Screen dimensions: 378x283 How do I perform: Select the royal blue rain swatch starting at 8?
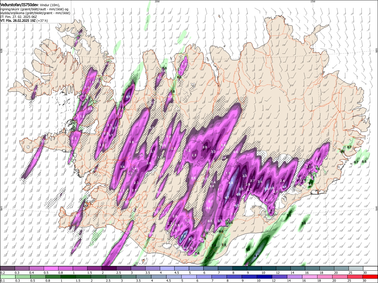pyautogui.click(x=234, y=277)
